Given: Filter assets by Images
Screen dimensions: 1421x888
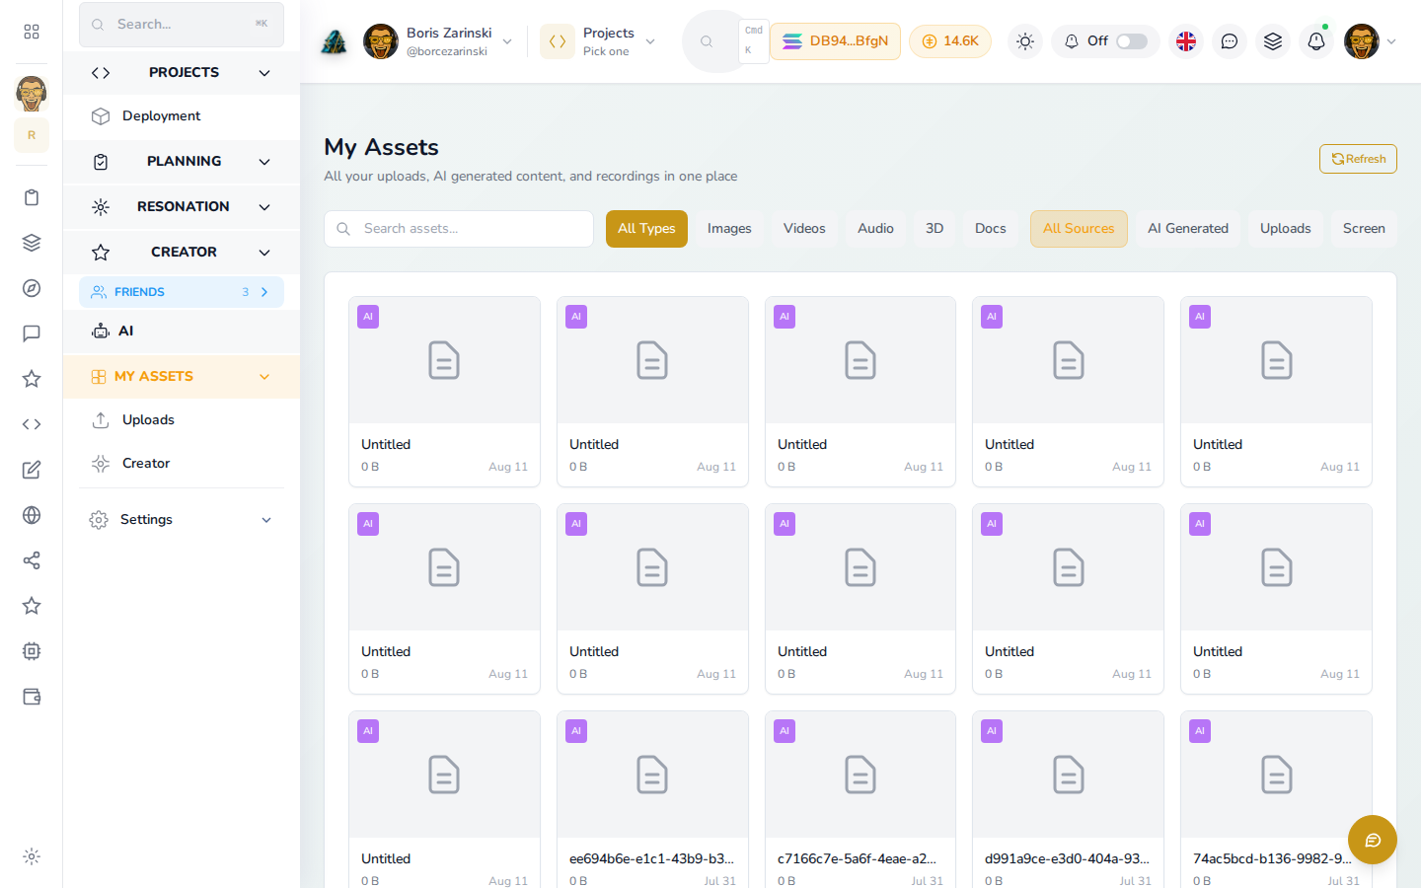Looking at the screenshot, I should pyautogui.click(x=729, y=229).
